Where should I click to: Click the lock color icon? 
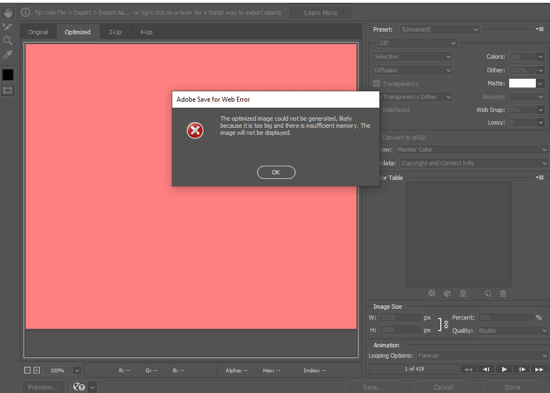coord(463,294)
